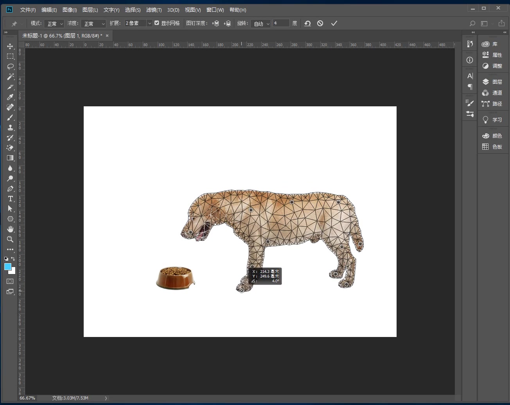This screenshot has width=510, height=405.
Task: Change the screen mode
Action: pos(10,292)
